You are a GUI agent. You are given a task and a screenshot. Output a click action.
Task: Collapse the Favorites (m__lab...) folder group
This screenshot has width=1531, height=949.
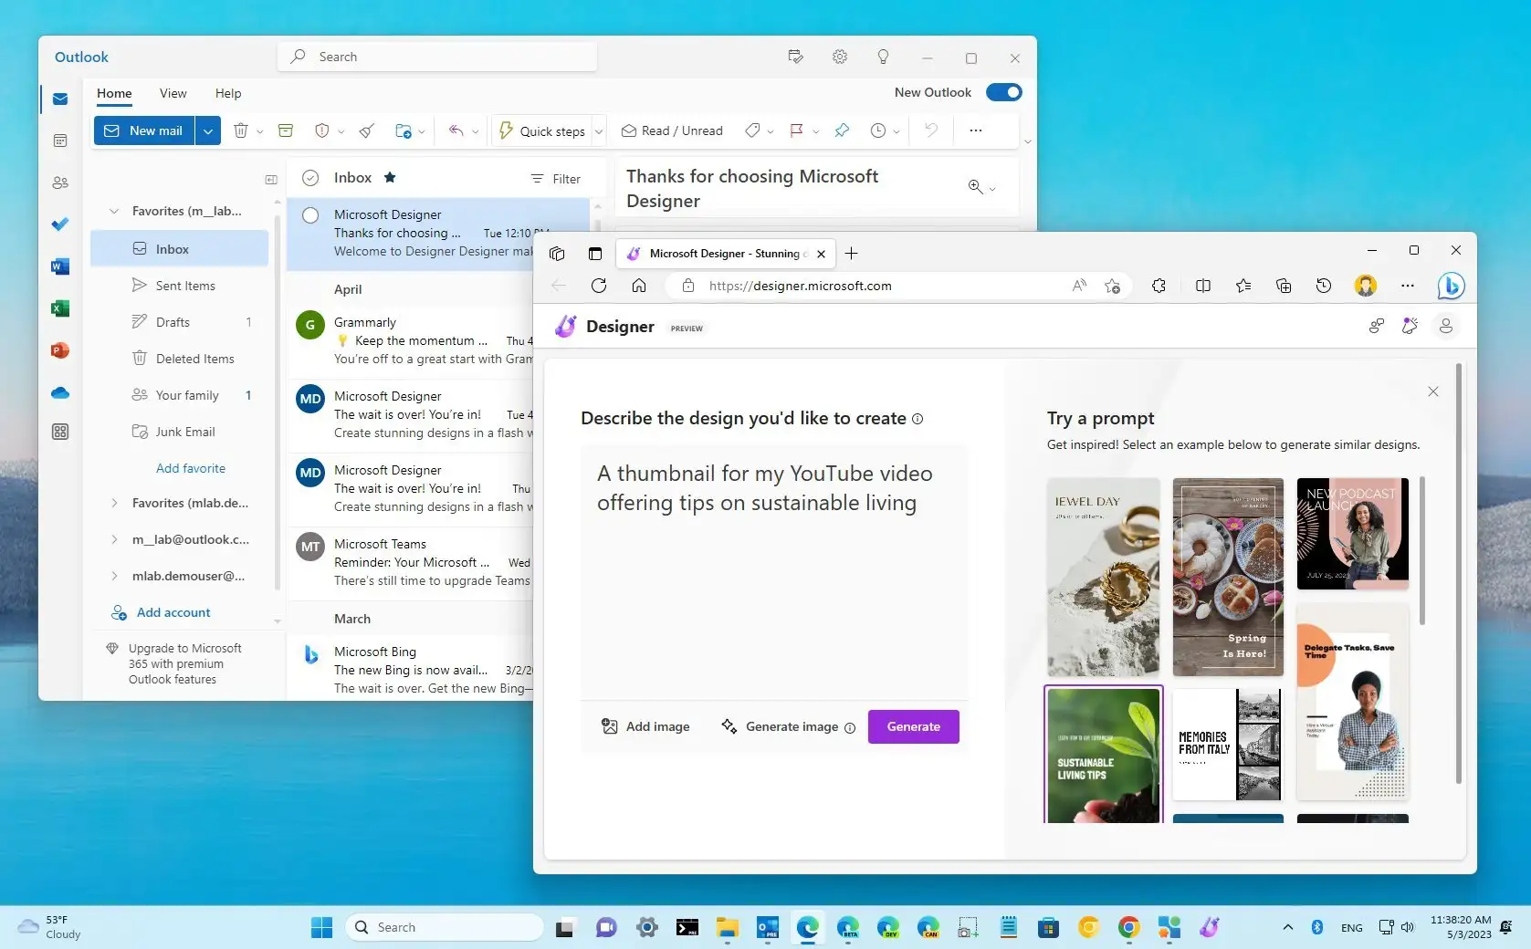tap(114, 211)
